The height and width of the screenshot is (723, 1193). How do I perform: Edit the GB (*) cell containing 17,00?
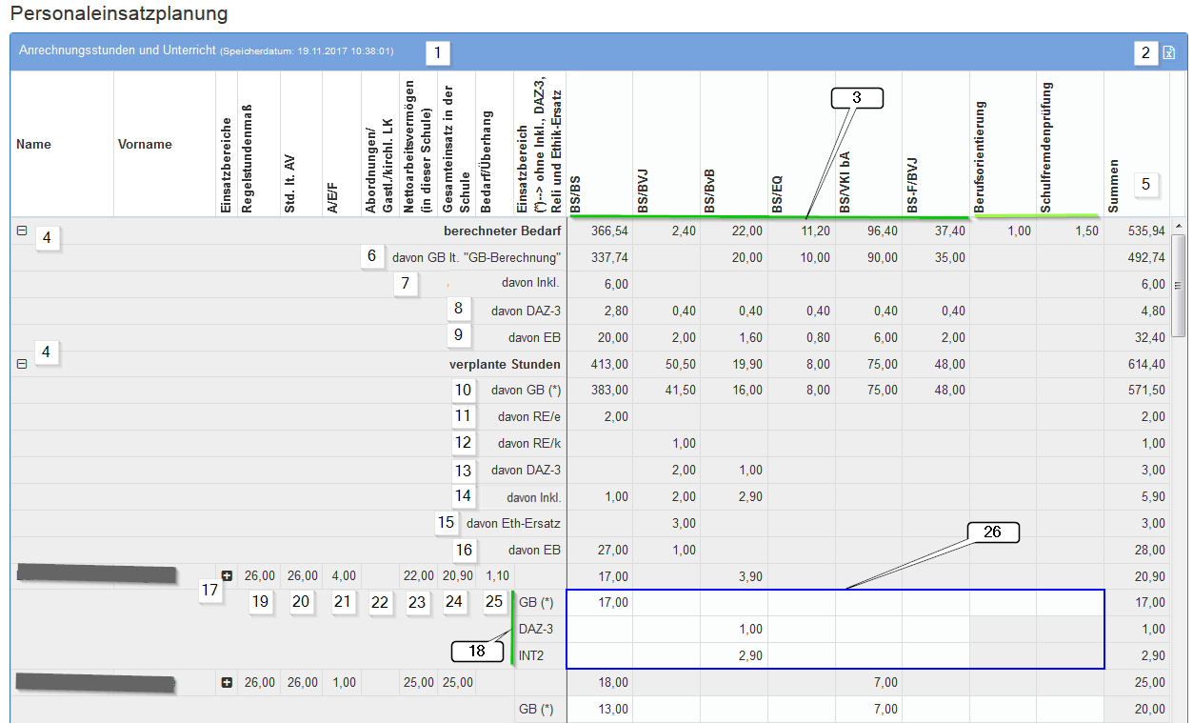pos(600,603)
